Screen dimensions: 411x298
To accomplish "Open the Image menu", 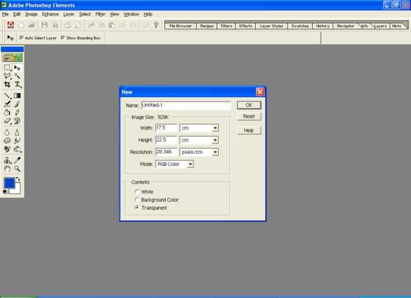I will pos(31,14).
